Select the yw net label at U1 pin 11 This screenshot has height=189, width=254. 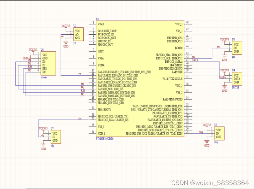(80, 74)
